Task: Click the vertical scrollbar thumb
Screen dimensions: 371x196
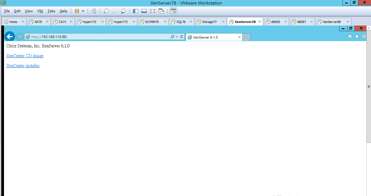Action: [x=369, y=87]
